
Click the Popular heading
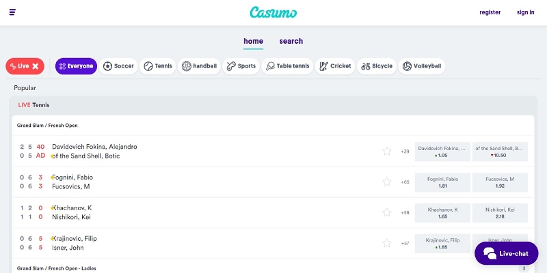coord(25,88)
